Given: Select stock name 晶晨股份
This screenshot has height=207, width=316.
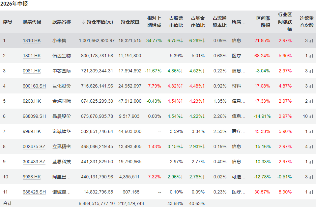Looking at the screenshot, I should pyautogui.click(x=62, y=116).
